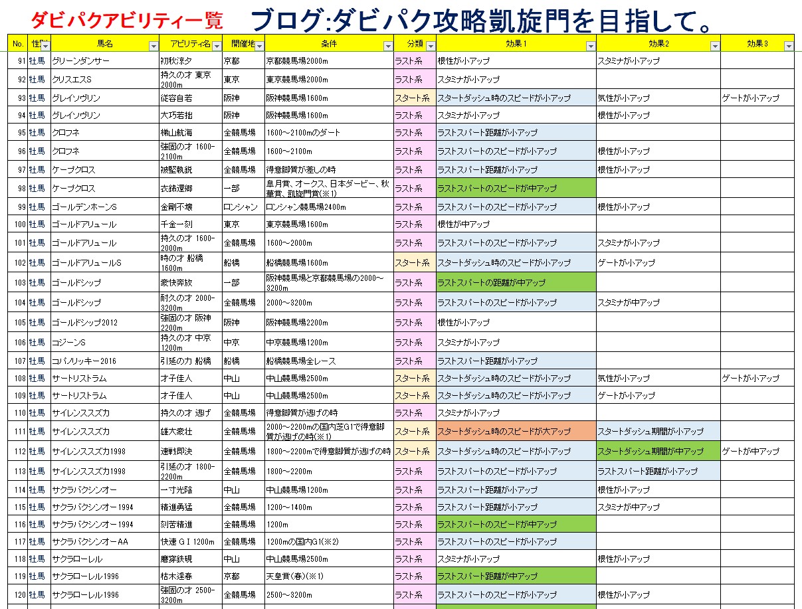
Task: Select the 初秋涼夕 ability cell
Action: click(x=191, y=60)
